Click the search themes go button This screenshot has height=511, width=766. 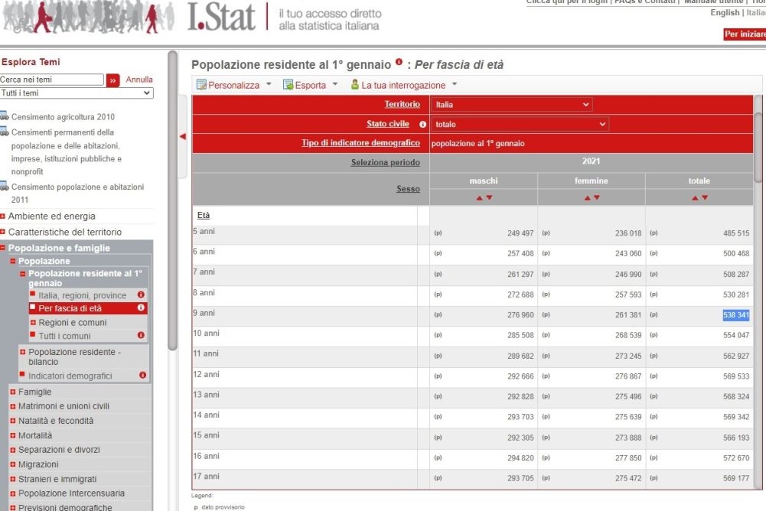pyautogui.click(x=112, y=80)
